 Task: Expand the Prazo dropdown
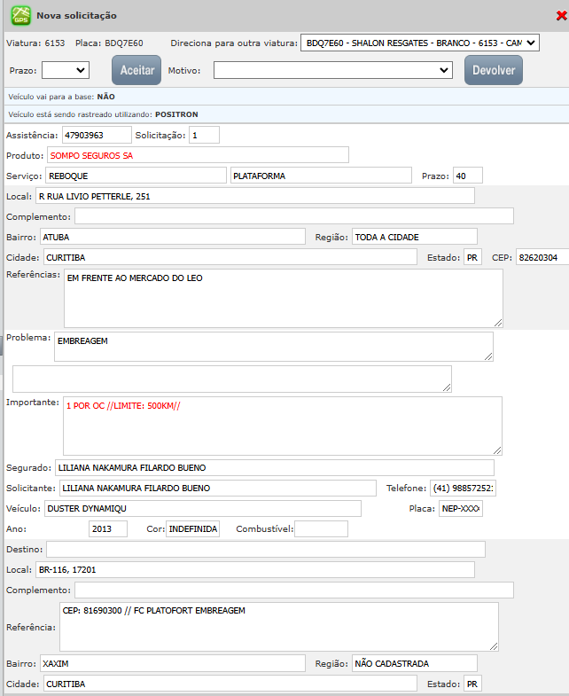click(65, 70)
